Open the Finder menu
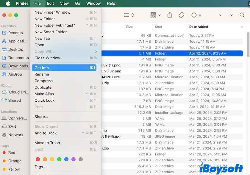250x175 pixels. point(22,3)
